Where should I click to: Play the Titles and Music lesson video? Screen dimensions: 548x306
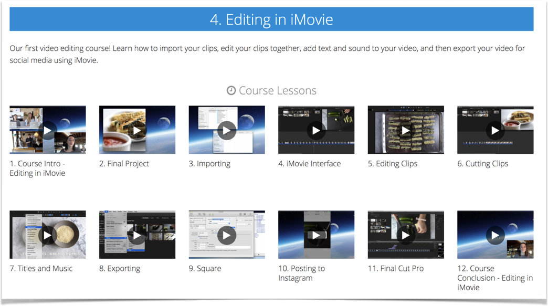coord(48,235)
